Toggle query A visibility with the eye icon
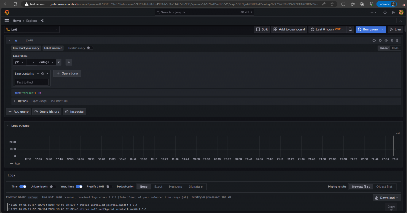 [386, 40]
